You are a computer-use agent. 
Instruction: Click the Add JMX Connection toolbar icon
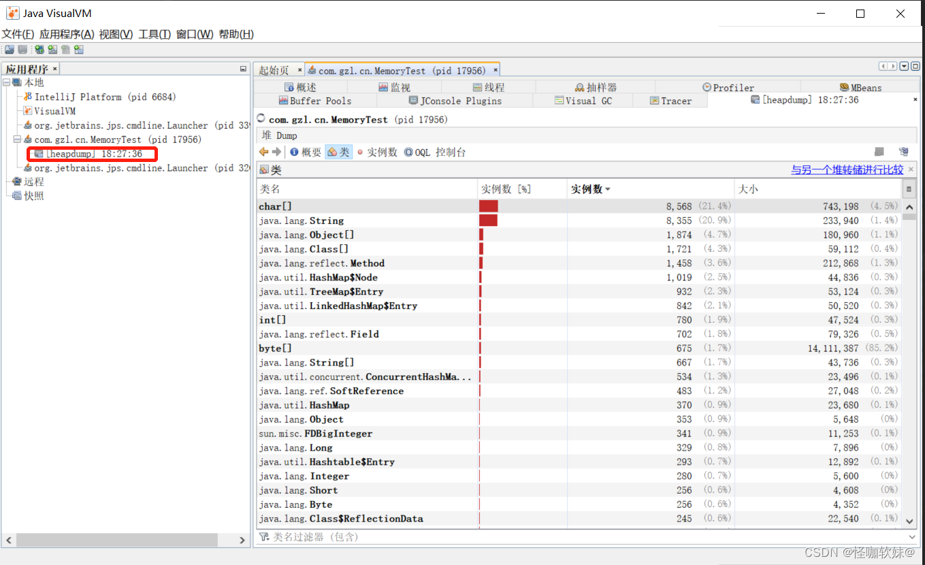[52, 49]
